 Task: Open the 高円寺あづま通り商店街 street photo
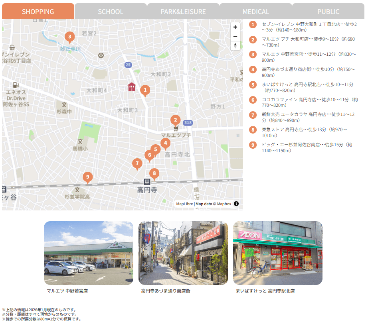point(183,253)
